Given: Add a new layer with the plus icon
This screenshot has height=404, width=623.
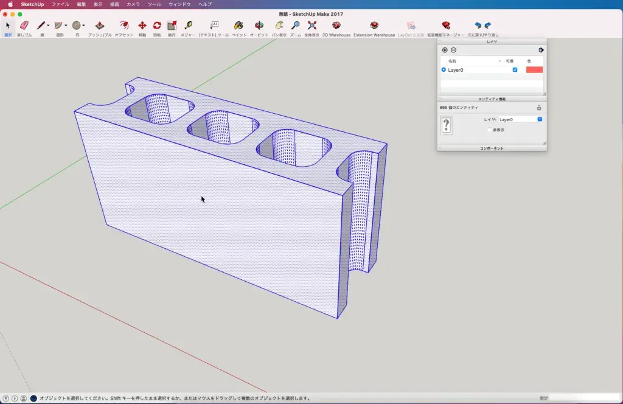Looking at the screenshot, I should tap(445, 50).
